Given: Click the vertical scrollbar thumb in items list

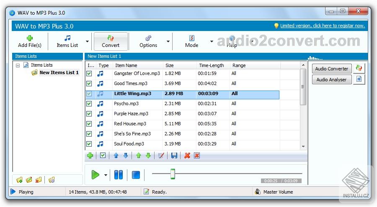Looking at the screenshot, I should (x=303, y=87).
